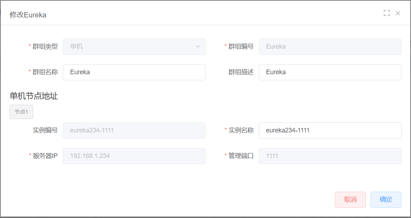Viewport: 411px width, 218px height.
Task: Open the 群组类型 dropdown
Action: pos(134,47)
